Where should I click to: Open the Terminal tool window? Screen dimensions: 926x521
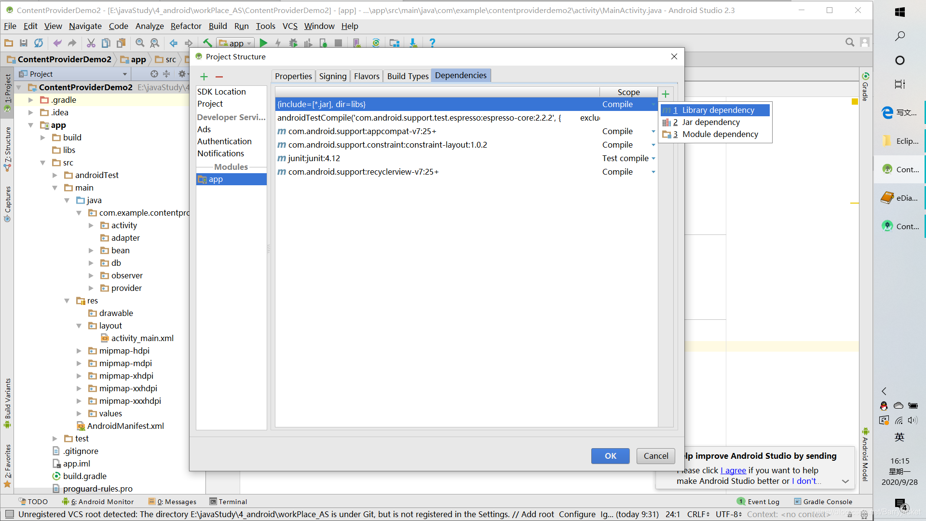pos(229,502)
